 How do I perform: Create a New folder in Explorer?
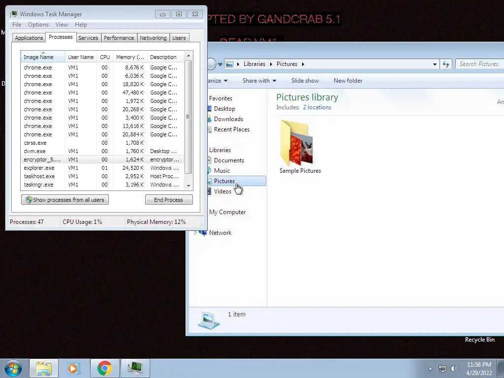[348, 81]
